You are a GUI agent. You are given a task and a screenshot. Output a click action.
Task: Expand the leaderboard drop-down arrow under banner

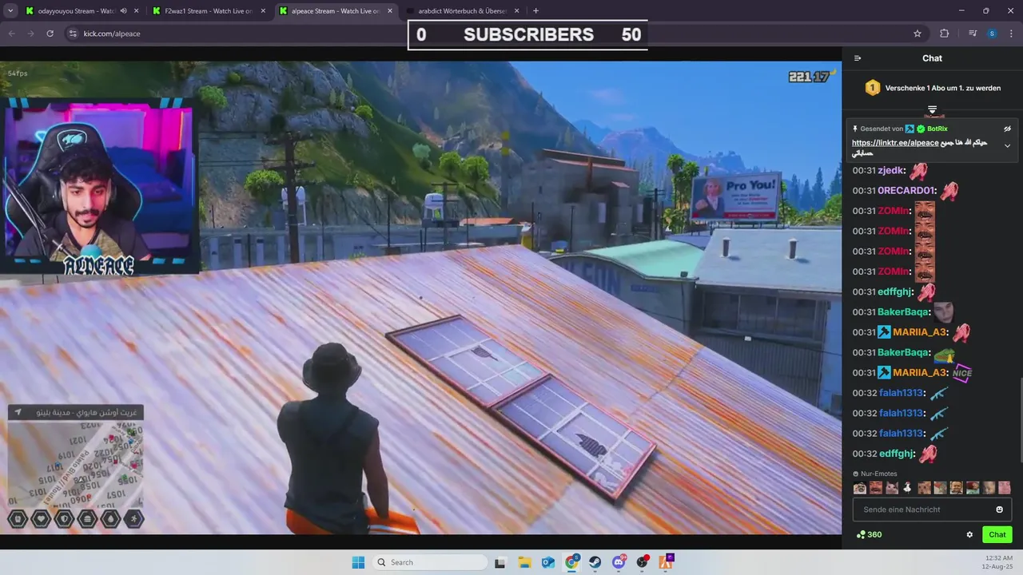tap(932, 109)
